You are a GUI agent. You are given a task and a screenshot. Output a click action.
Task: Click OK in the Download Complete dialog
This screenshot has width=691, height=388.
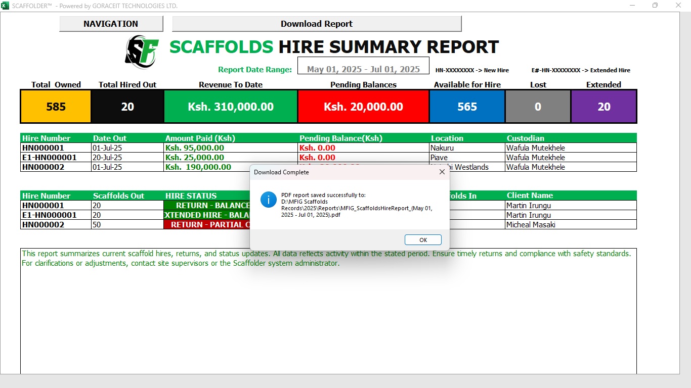click(423, 240)
